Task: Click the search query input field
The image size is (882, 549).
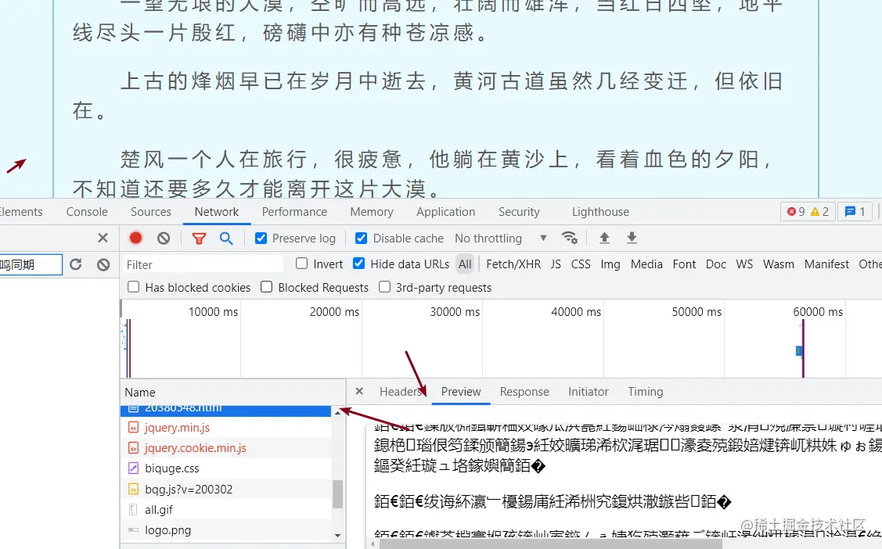Action: (x=31, y=264)
